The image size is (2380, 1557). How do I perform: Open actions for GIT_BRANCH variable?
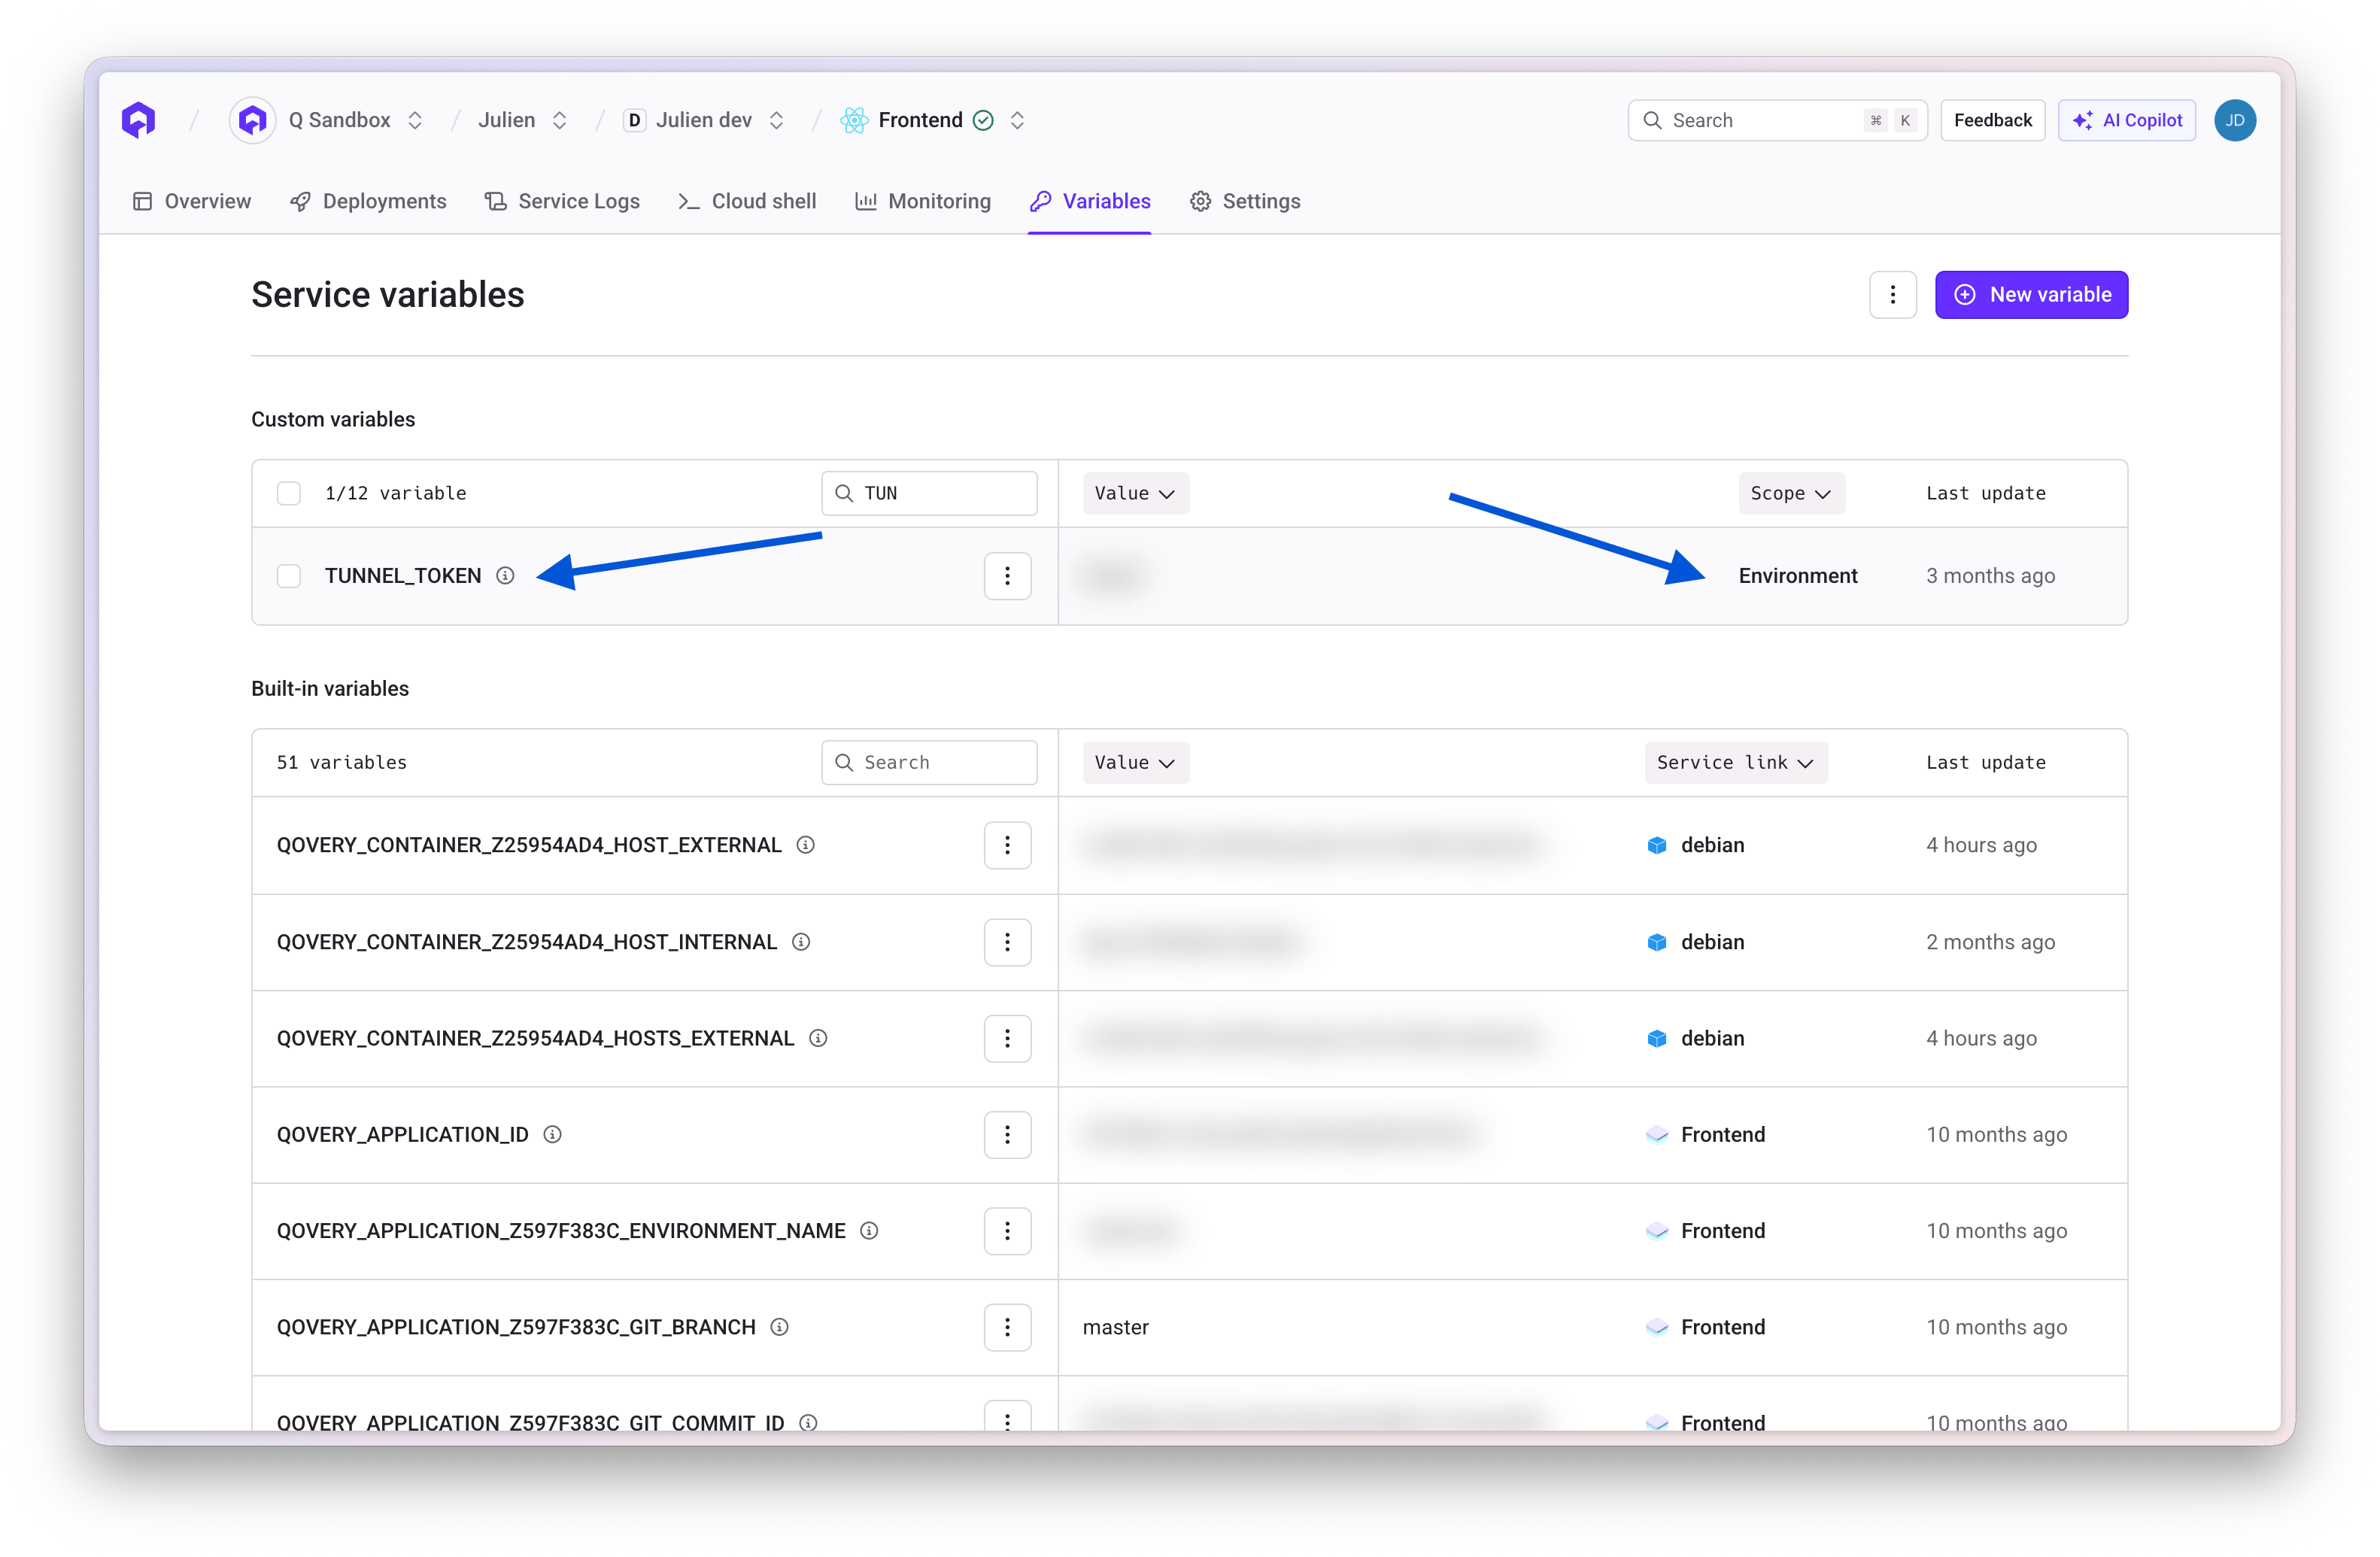(x=1007, y=1327)
